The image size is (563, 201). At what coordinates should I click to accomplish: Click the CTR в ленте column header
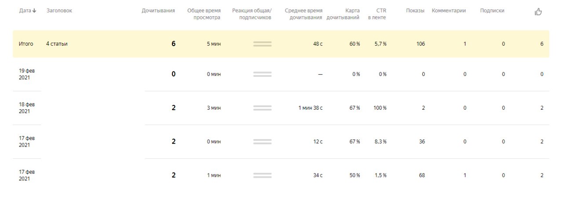click(377, 14)
